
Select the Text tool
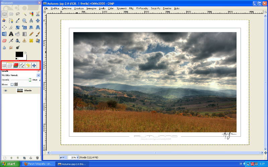[11, 34]
